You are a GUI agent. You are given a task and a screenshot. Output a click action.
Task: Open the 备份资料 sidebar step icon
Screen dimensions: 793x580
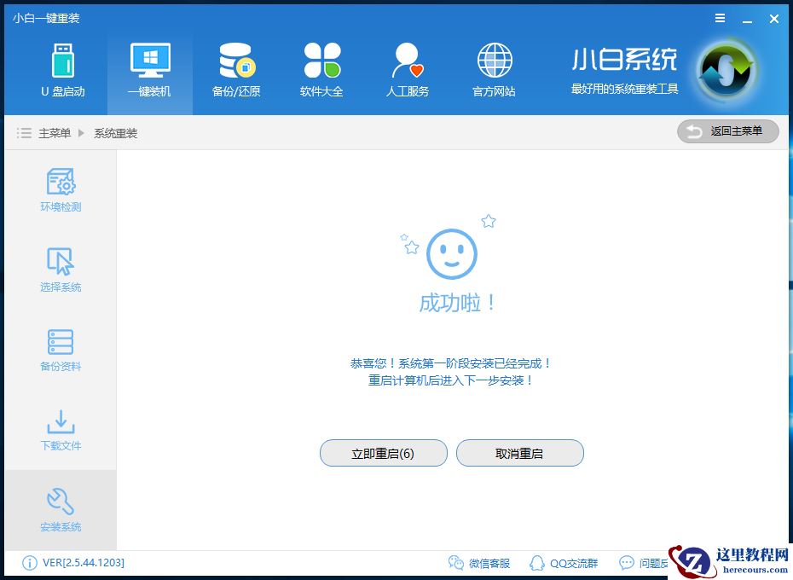[x=60, y=341]
